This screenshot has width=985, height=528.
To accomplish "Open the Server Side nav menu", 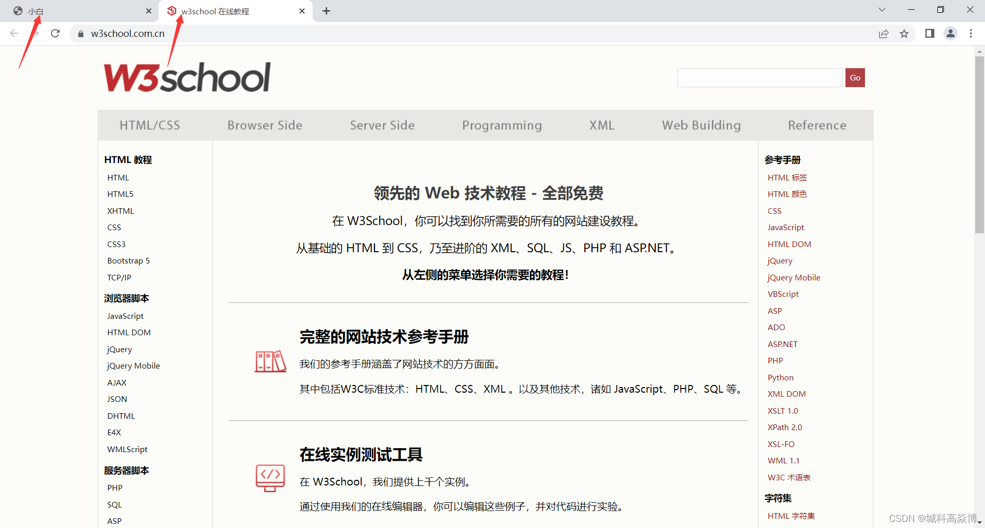I will tap(382, 125).
